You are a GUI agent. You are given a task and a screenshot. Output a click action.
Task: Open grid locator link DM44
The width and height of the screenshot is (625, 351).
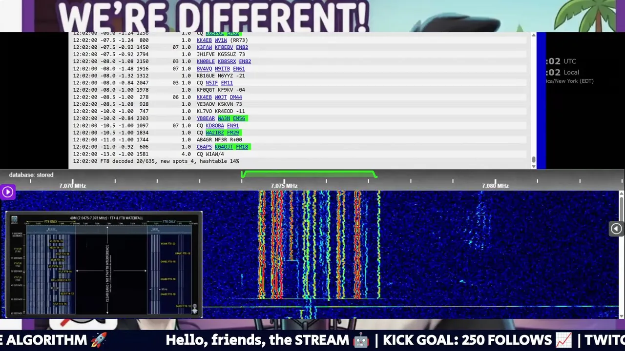[236, 97]
